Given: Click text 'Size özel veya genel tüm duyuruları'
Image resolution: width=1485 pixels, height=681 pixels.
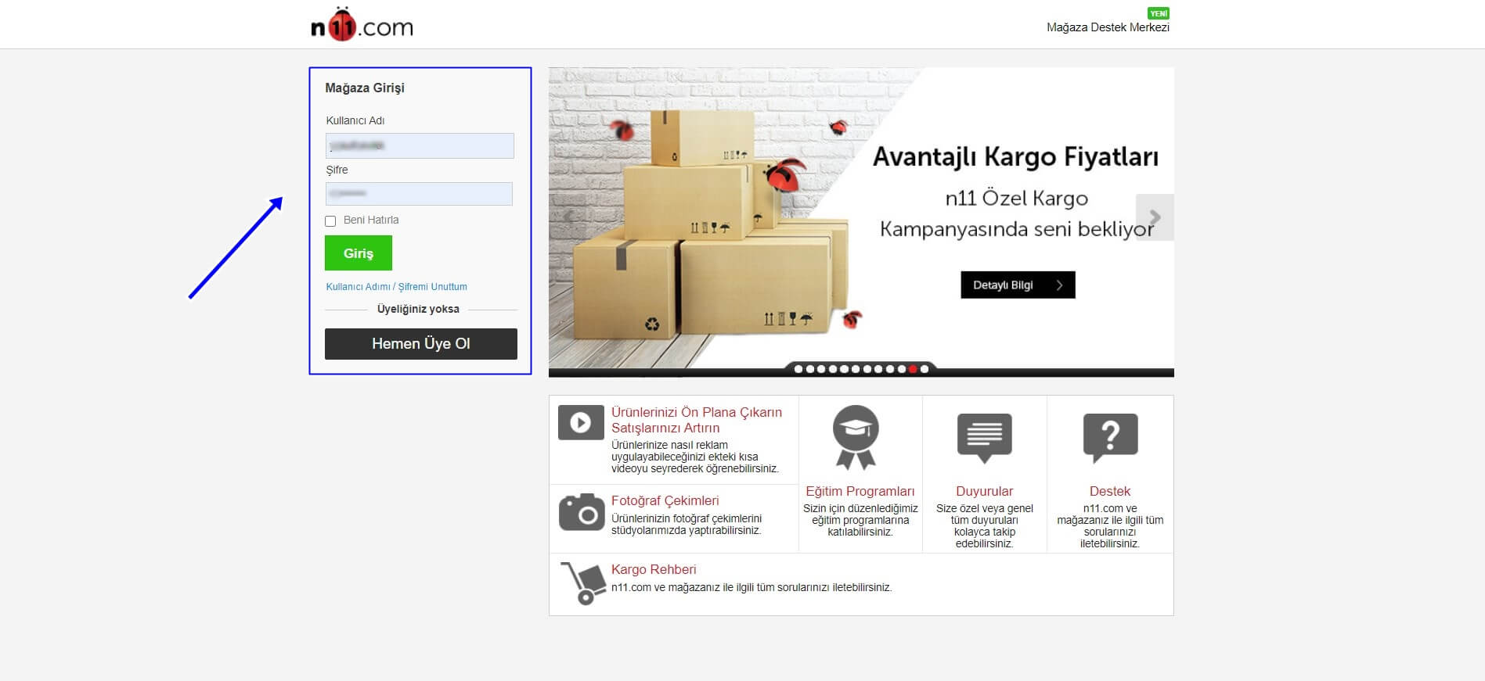Looking at the screenshot, I should tap(985, 514).
